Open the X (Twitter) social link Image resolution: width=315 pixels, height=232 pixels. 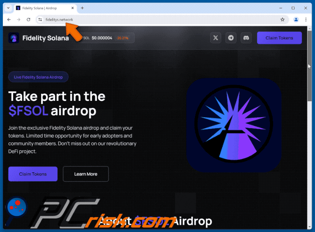coord(216,38)
